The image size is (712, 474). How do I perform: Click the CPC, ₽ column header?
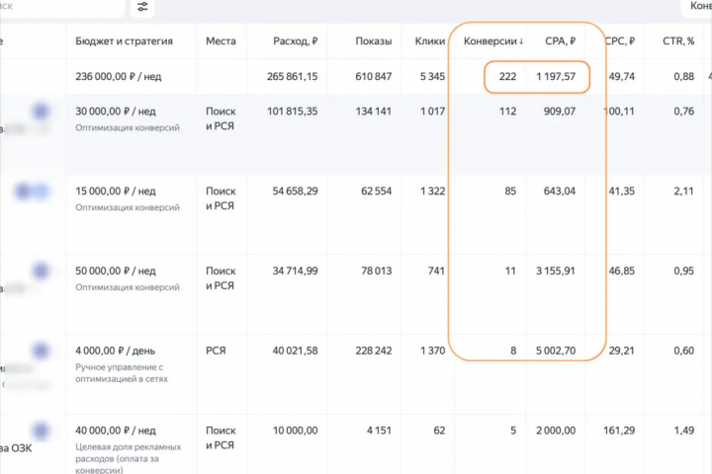point(620,41)
